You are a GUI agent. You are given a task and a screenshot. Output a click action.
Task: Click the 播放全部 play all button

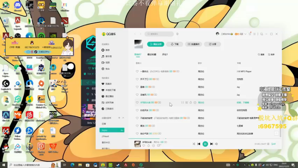tap(155, 44)
